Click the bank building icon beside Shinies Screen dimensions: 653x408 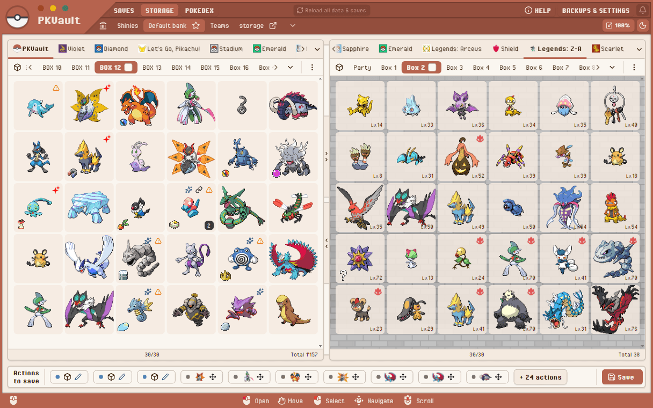(103, 25)
